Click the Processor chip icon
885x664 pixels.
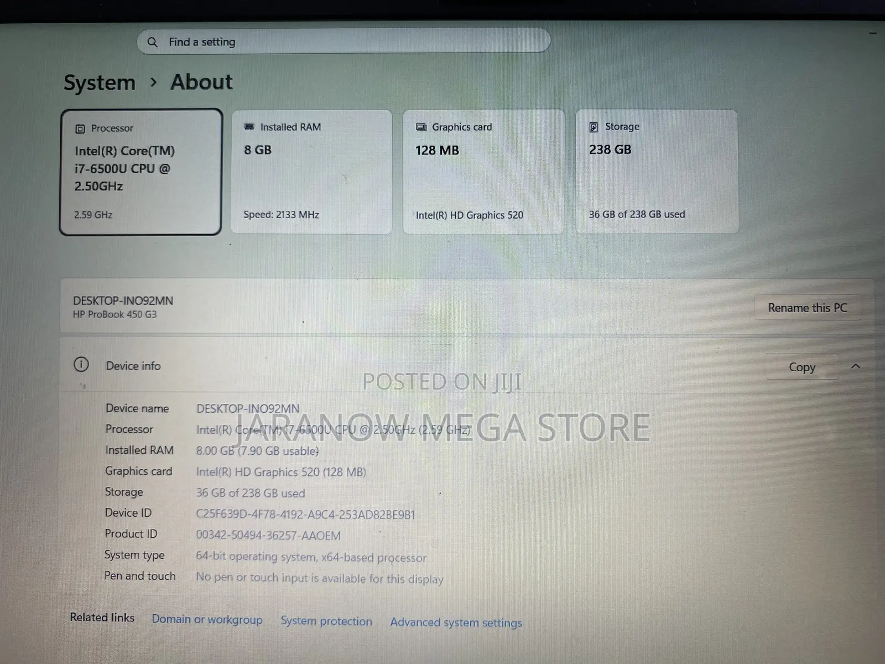(80, 129)
